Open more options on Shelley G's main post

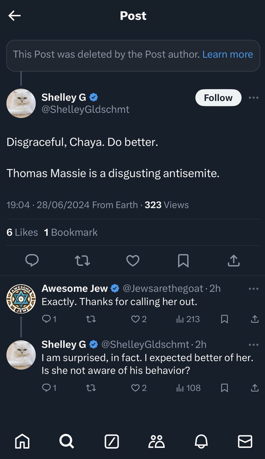coord(254,98)
